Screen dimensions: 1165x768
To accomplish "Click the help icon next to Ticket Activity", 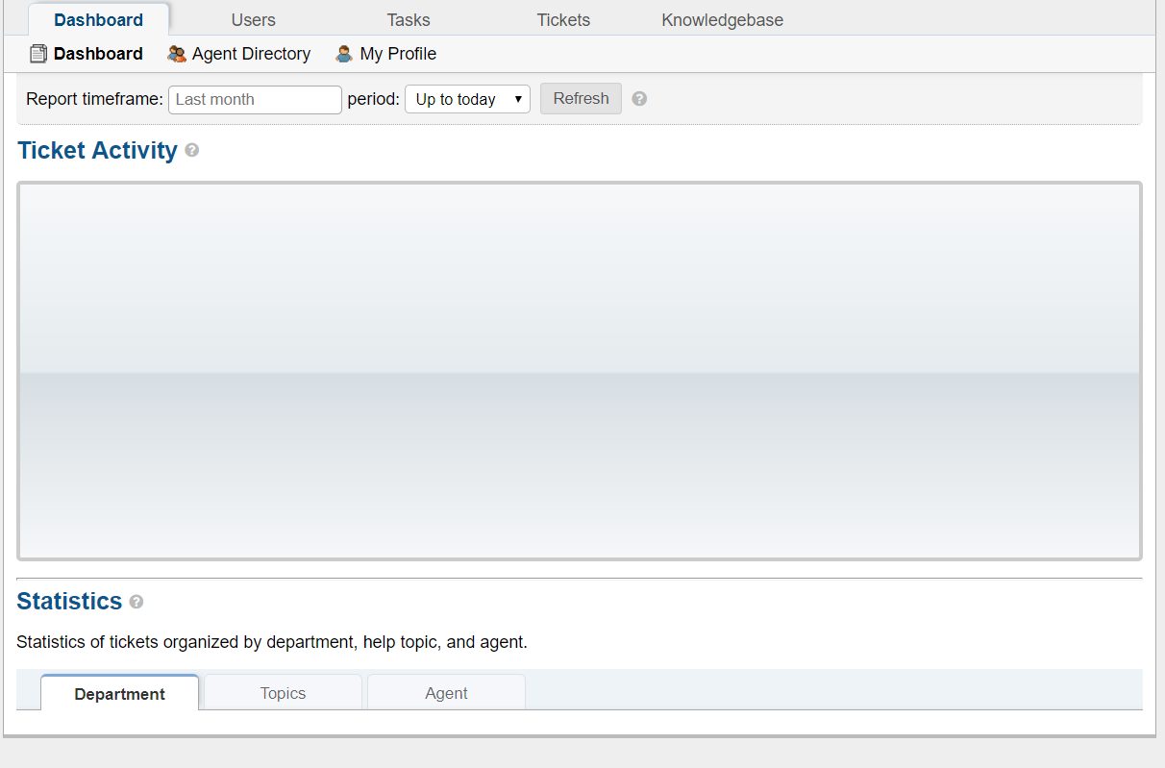I will (x=192, y=151).
